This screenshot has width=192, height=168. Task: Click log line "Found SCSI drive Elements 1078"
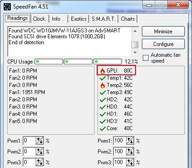(x=57, y=36)
